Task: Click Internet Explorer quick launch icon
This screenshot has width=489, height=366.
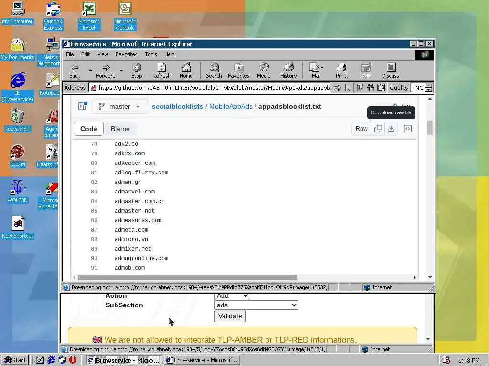Action: [x=51, y=360]
